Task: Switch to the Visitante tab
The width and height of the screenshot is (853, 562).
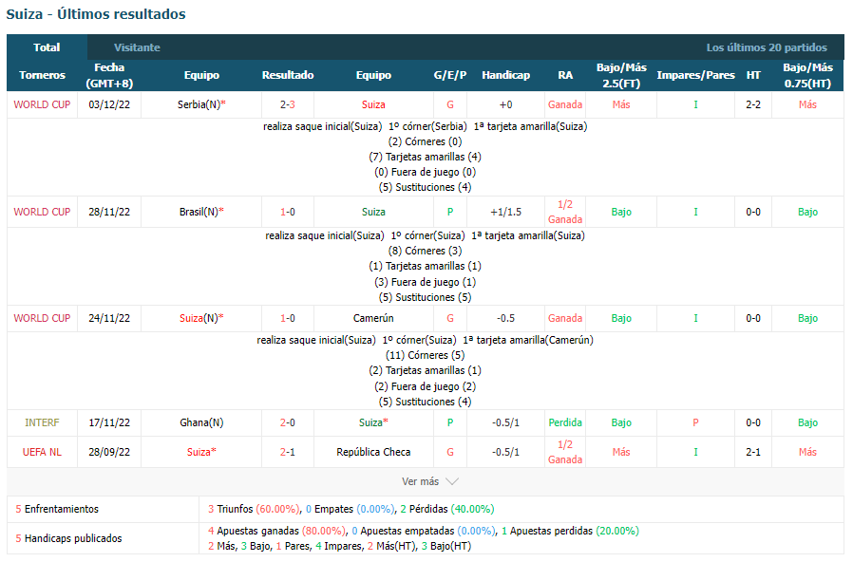Action: (137, 47)
